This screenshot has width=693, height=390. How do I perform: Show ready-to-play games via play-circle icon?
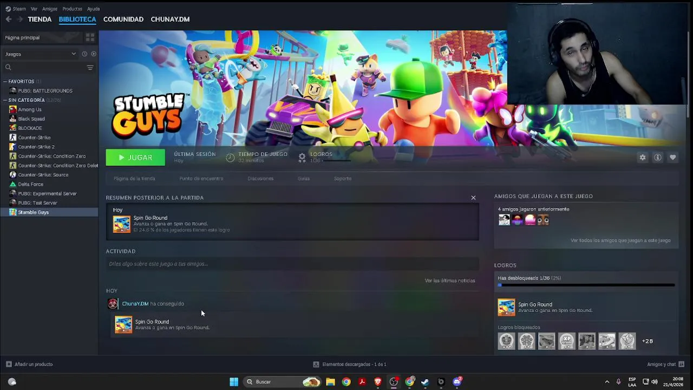pyautogui.click(x=94, y=54)
